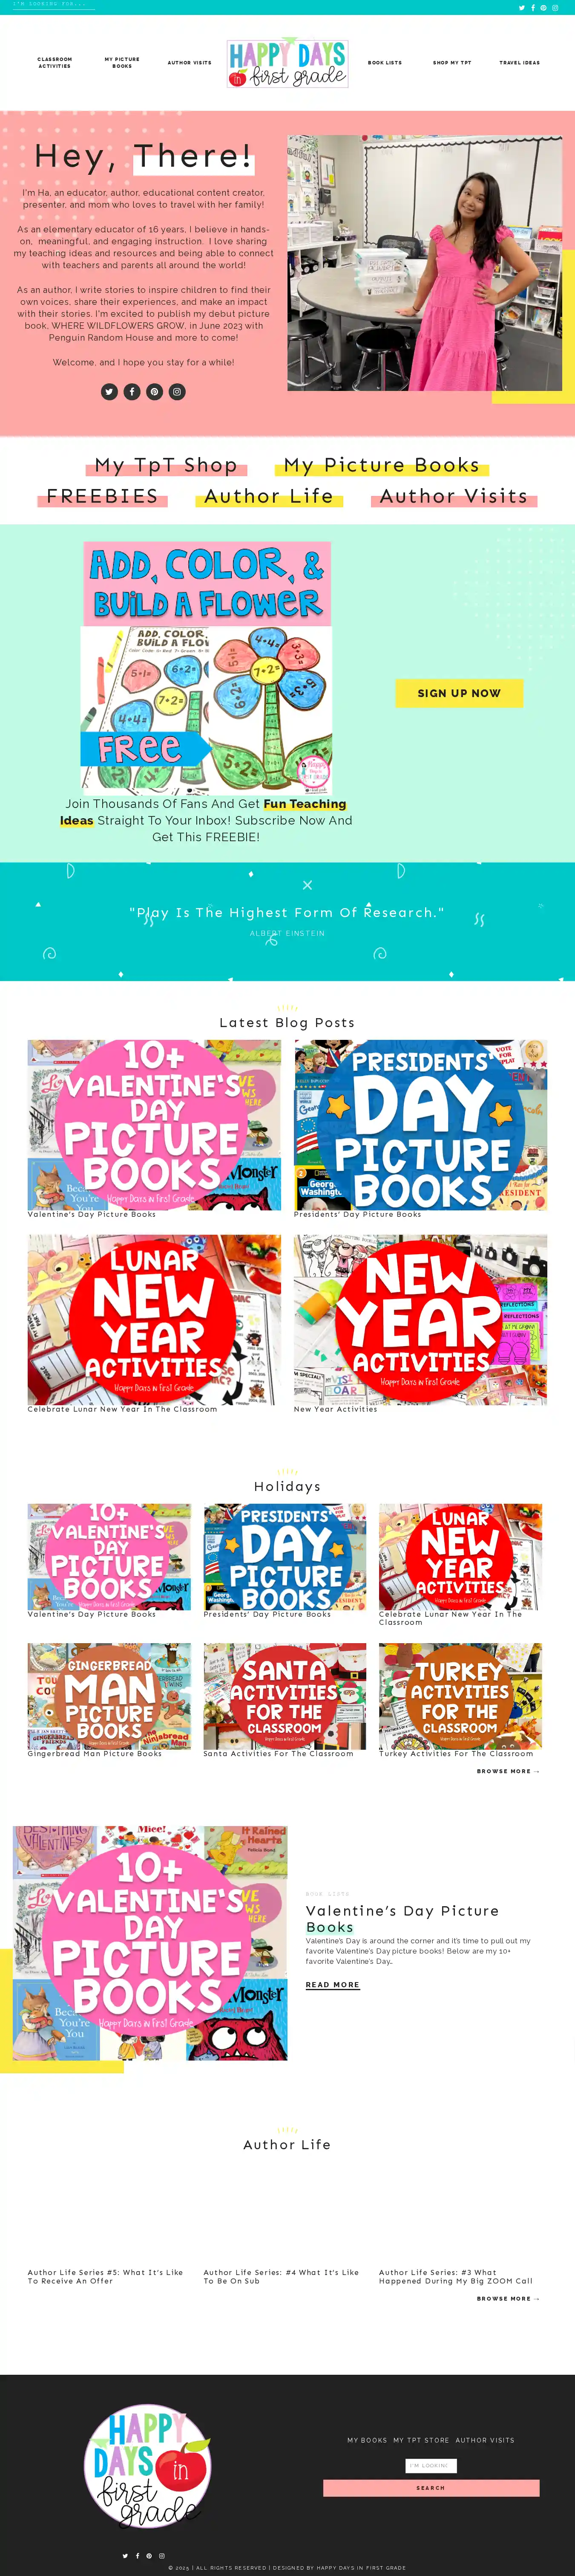Click the yellow Sign Up Now button
The image size is (575, 2576).
(459, 693)
